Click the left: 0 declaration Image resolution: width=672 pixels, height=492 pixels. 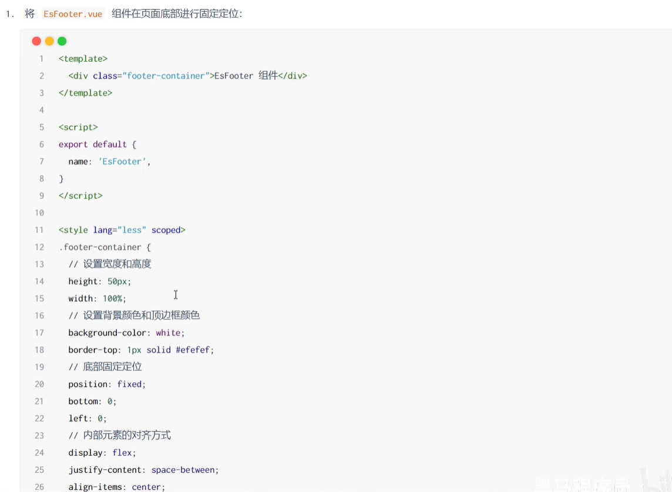(88, 419)
